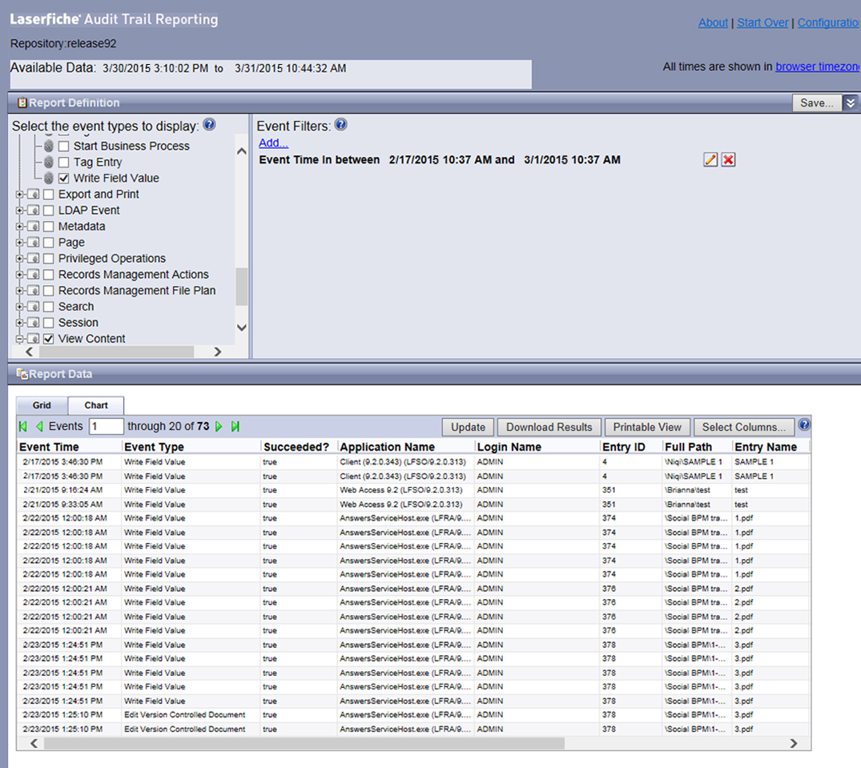Click the Start Over link

point(762,22)
